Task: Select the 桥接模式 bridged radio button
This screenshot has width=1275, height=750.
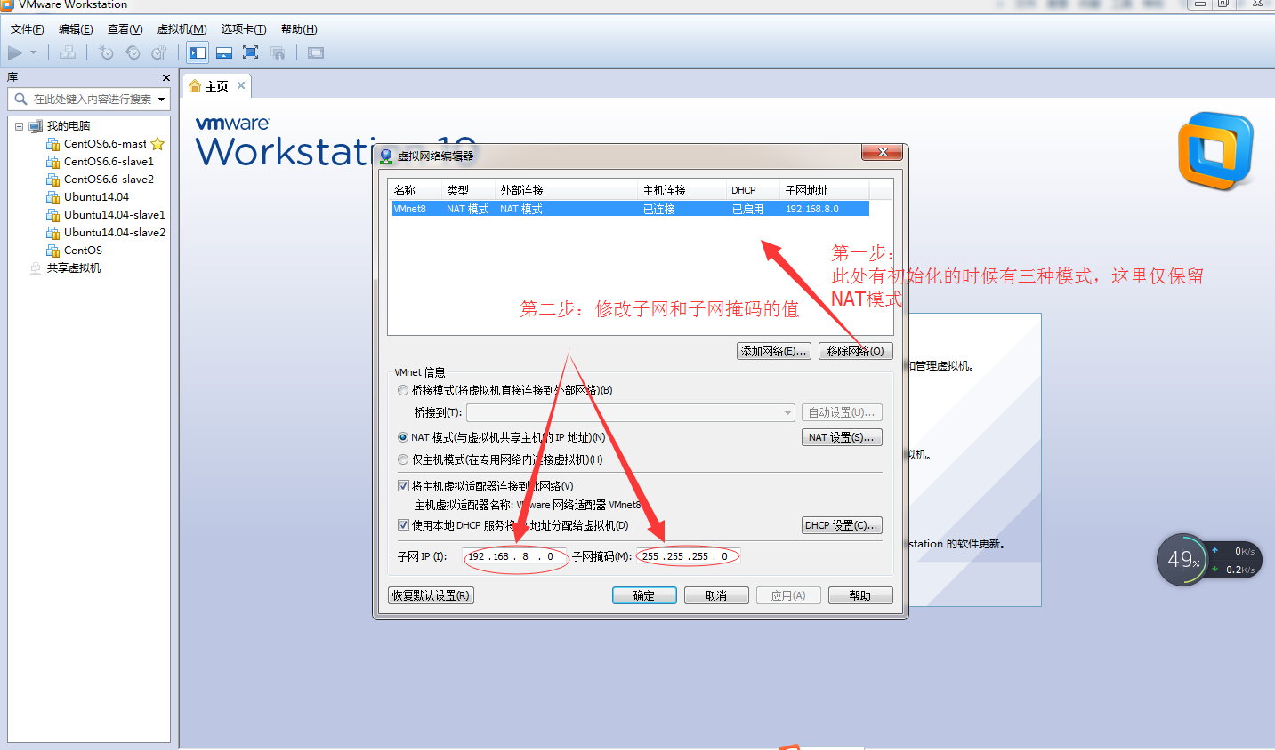Action: pyautogui.click(x=403, y=390)
